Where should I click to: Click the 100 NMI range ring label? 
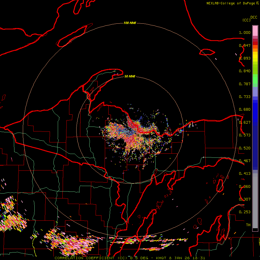point(130,23)
